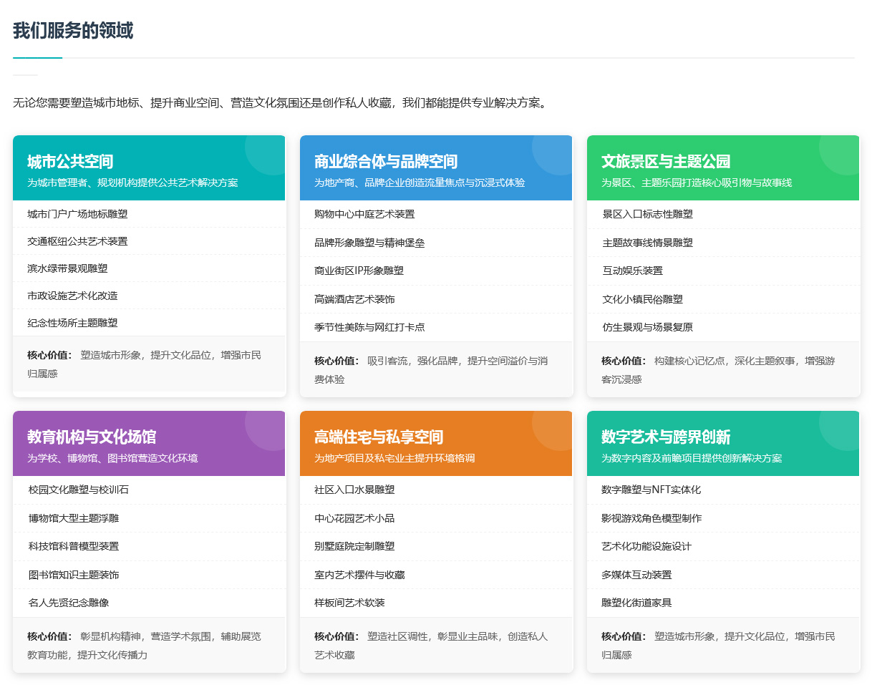Click 互动娱乐装置 list item
872x690 pixels.
pos(632,271)
